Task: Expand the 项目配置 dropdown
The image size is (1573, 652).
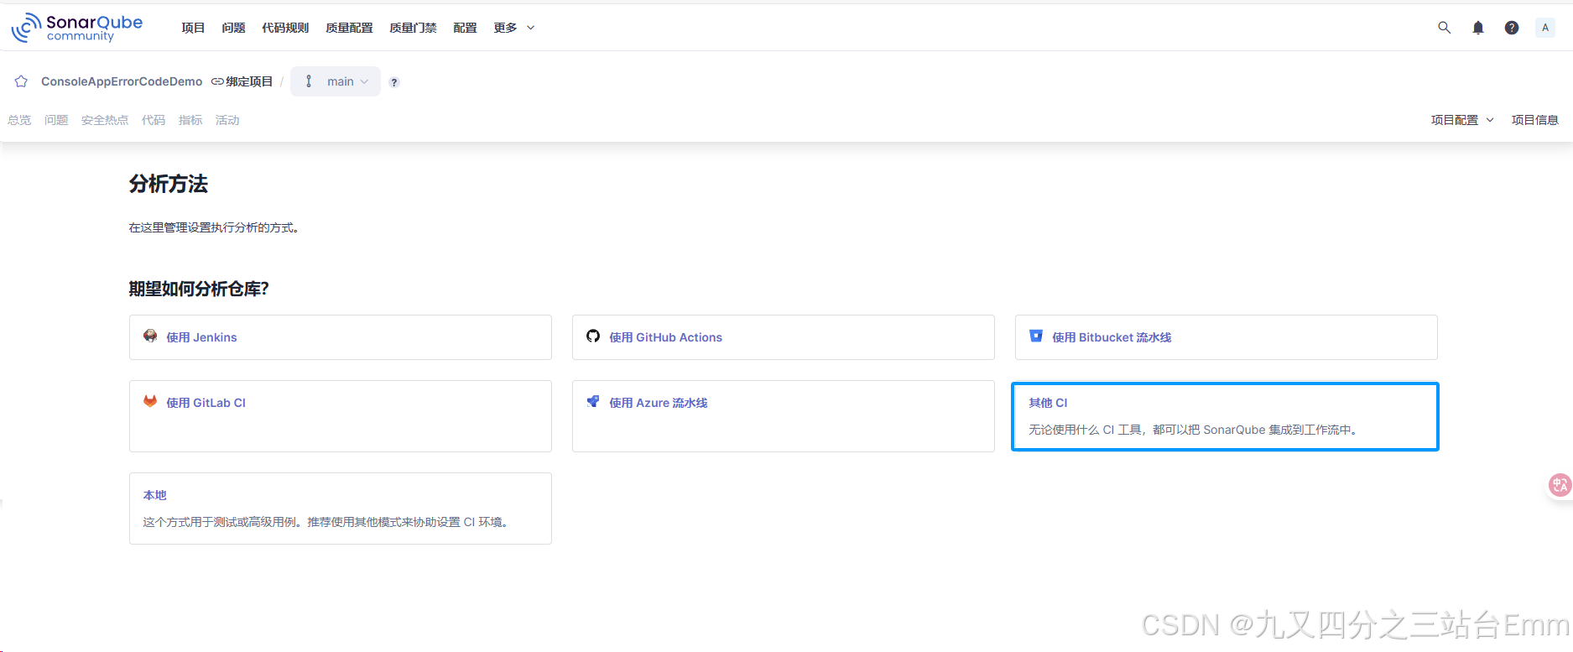Action: coord(1462,120)
